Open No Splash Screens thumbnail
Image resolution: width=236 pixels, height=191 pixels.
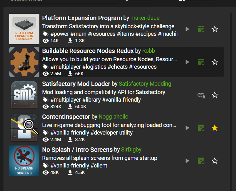(x=24, y=161)
